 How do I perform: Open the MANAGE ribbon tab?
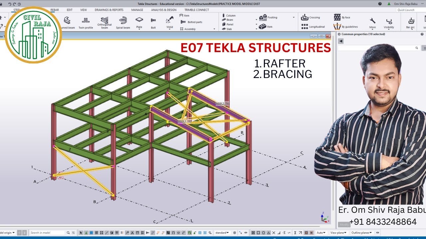click(137, 10)
